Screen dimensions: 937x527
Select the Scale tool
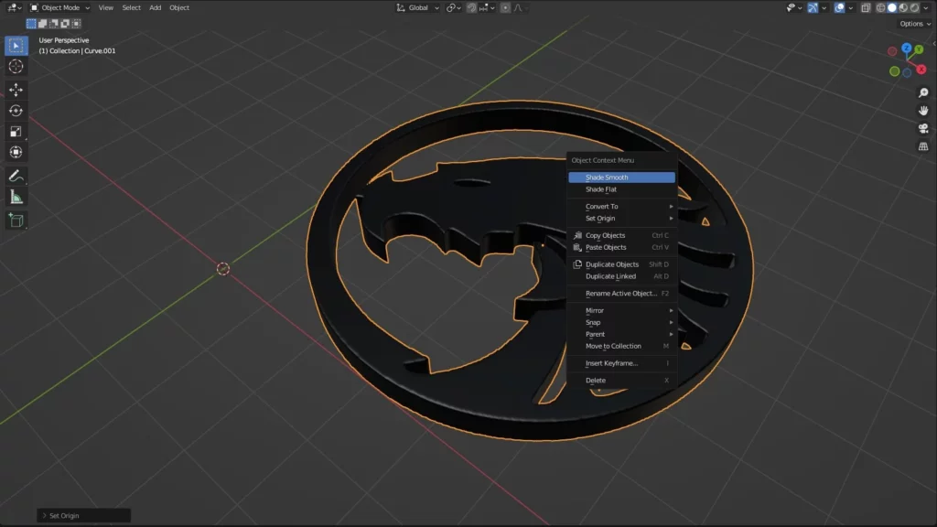pos(16,132)
